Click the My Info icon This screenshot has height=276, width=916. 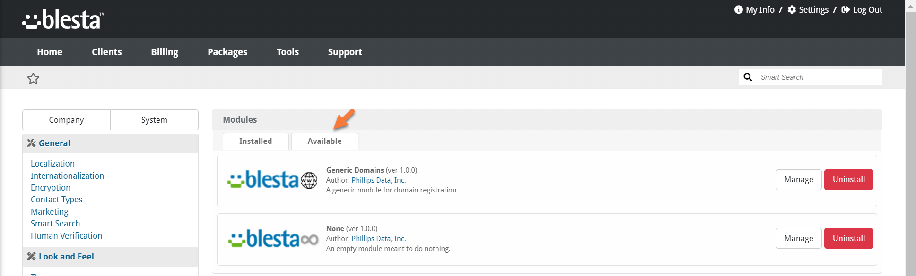click(738, 10)
